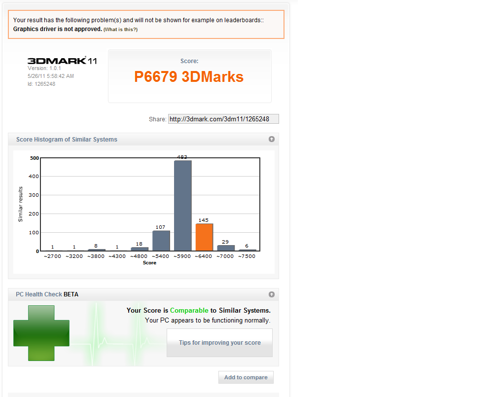Click the Share URL text field

(x=223, y=119)
